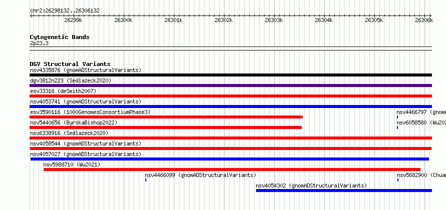Select the red nsv4058544 variant bar
Image resolution: width=446 pixels, height=210 pixels.
(231, 148)
